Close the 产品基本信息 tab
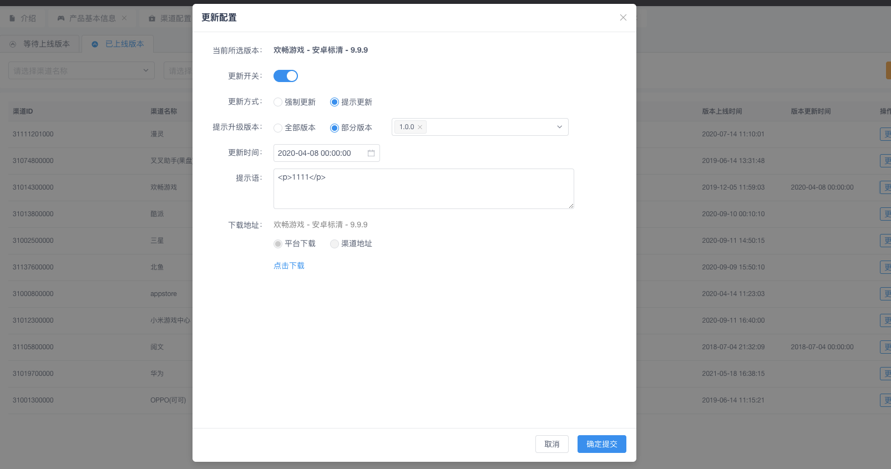 [x=124, y=18]
